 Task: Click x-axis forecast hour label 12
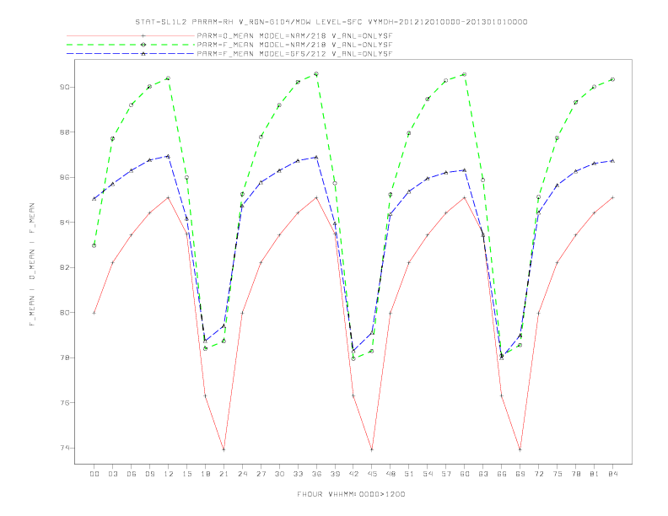(x=169, y=474)
